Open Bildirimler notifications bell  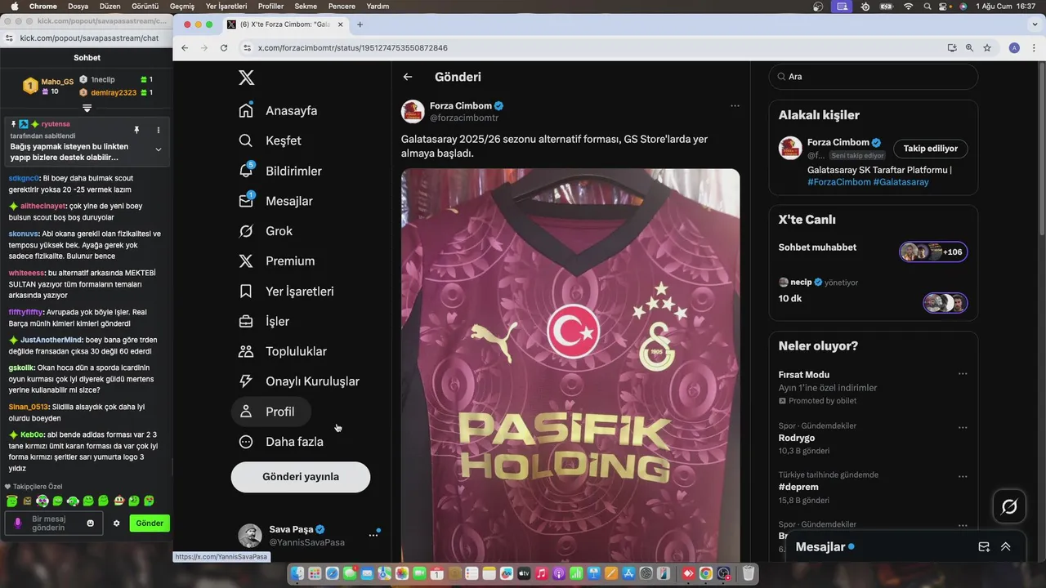[x=279, y=171]
